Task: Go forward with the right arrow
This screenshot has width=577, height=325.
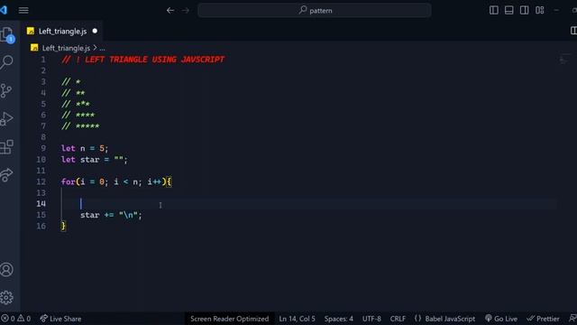Action: [186, 10]
